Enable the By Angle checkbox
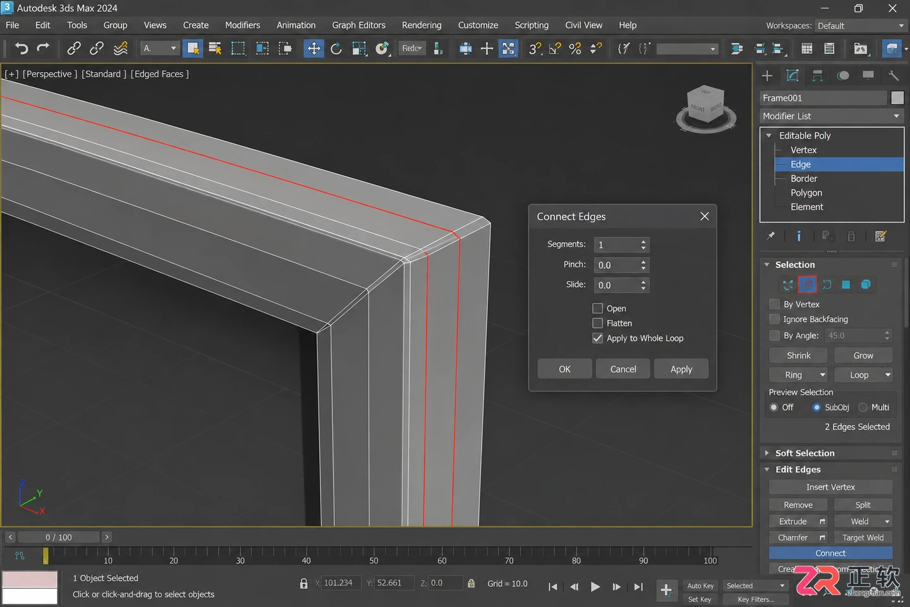The height and width of the screenshot is (607, 910). pyautogui.click(x=774, y=336)
